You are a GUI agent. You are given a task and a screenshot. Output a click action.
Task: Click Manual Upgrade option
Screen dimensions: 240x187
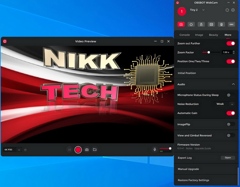point(206,169)
